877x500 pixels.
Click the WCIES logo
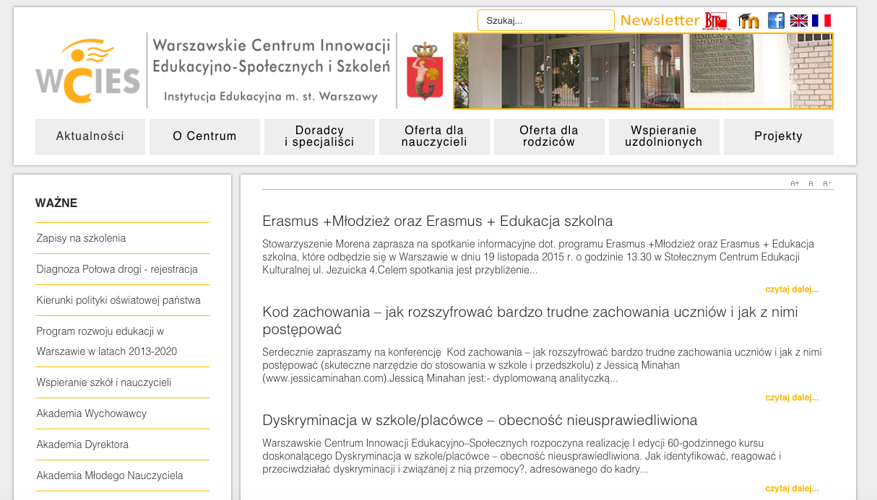coord(87,71)
